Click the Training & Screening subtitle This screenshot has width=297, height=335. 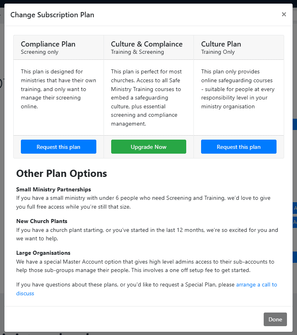click(x=137, y=52)
